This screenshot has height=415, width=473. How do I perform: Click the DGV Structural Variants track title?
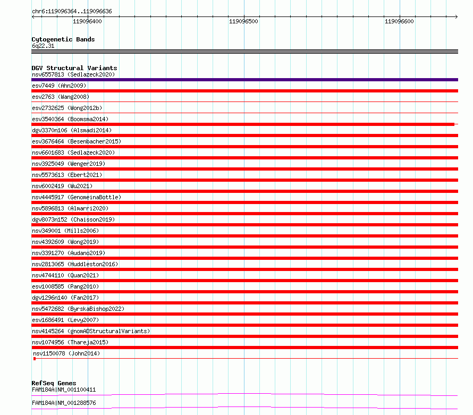click(x=74, y=68)
